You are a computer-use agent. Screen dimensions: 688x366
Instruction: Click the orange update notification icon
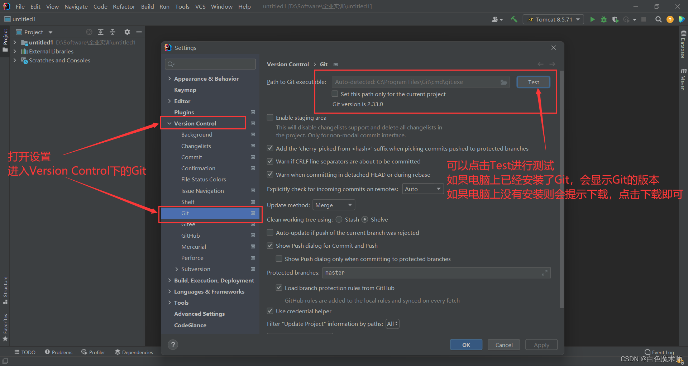click(x=670, y=19)
